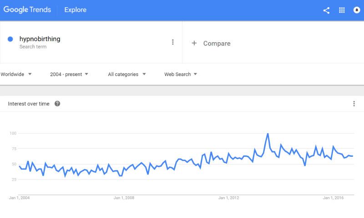Click the share icon in header
The height and width of the screenshot is (218, 364).
(x=326, y=10)
